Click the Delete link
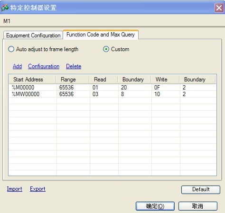 [x=74, y=66]
